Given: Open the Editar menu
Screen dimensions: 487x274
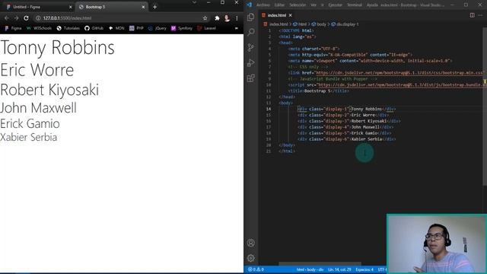Looking at the screenshot, I should [279, 5].
